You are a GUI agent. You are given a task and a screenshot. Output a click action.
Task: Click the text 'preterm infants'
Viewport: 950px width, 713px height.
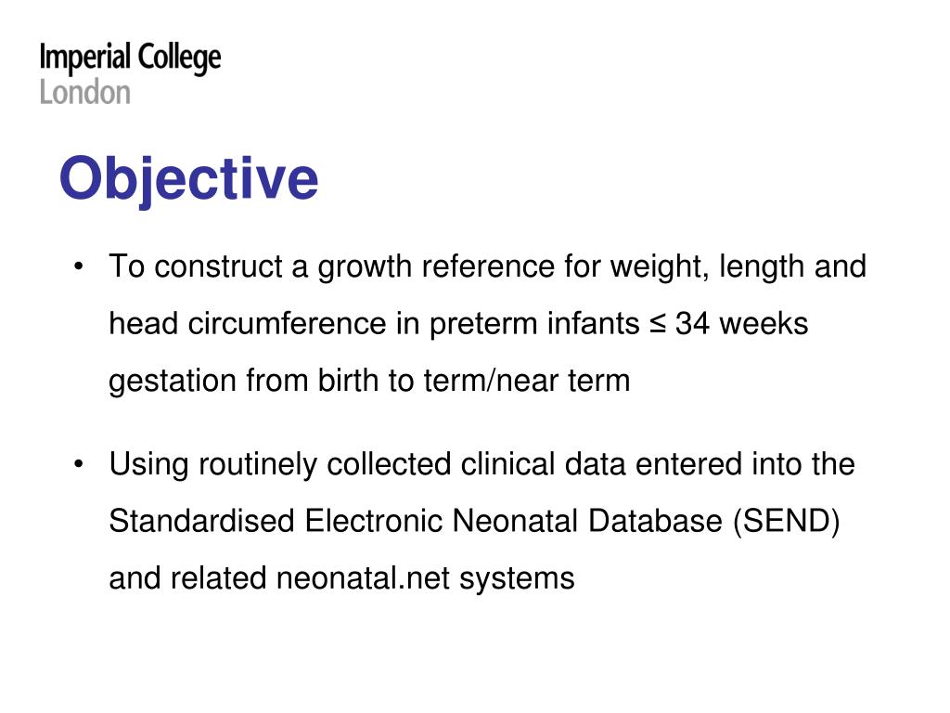click(x=534, y=324)
